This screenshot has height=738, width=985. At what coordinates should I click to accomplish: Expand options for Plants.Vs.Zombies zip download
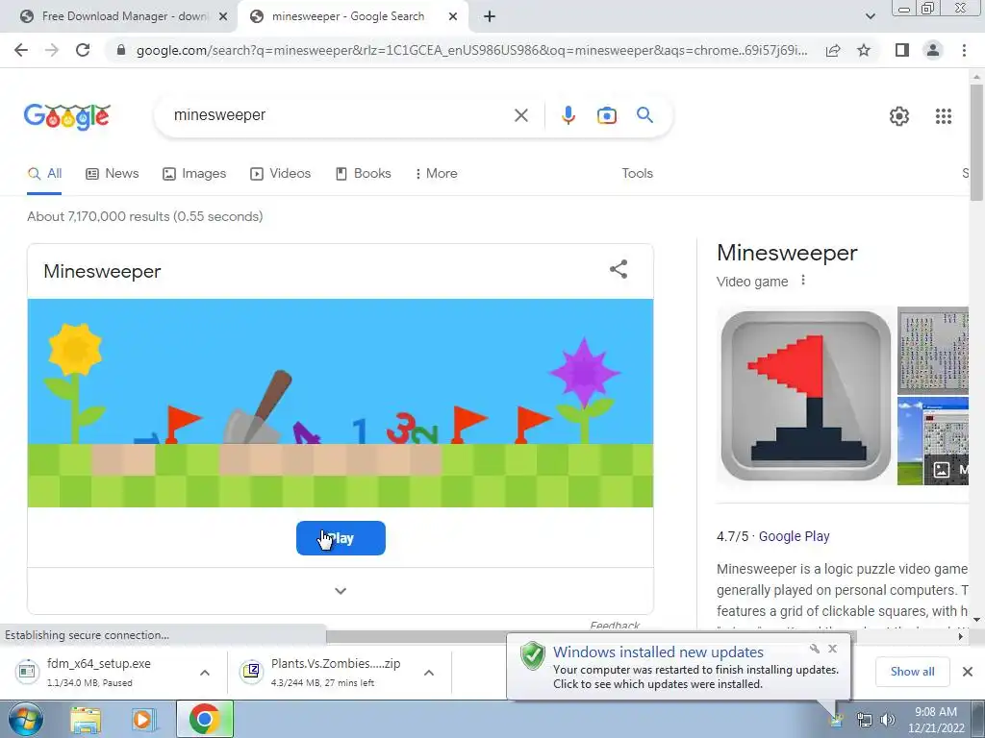pos(429,673)
